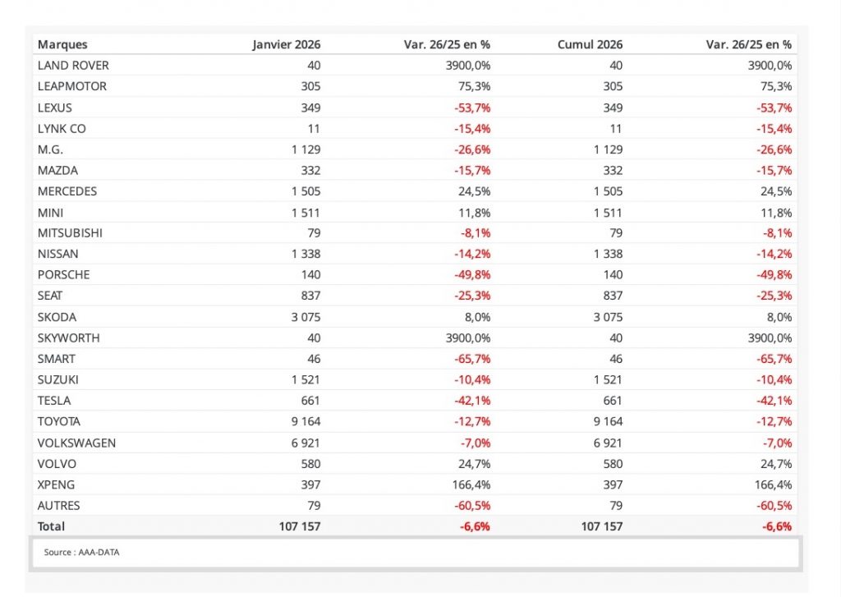Select the MERCEDES brand name
Viewport: 841px width, 597px height.
tap(67, 191)
